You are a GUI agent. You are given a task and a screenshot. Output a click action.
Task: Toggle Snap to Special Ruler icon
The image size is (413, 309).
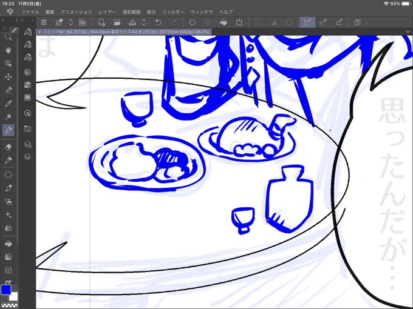coord(323,22)
